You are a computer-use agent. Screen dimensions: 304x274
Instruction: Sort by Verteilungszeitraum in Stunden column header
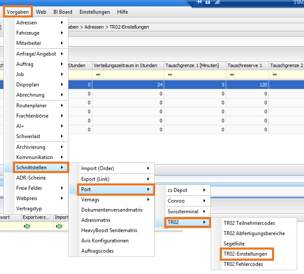[x=128, y=65]
